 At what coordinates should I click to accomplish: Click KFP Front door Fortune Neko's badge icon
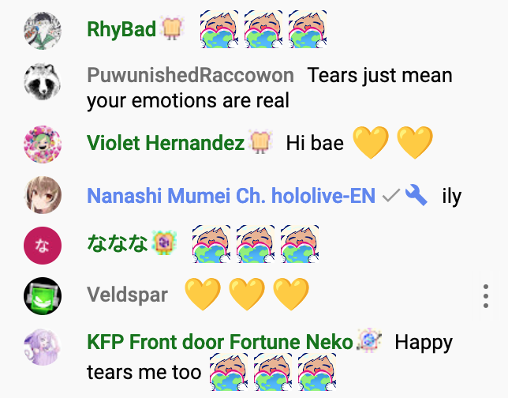tap(369, 340)
